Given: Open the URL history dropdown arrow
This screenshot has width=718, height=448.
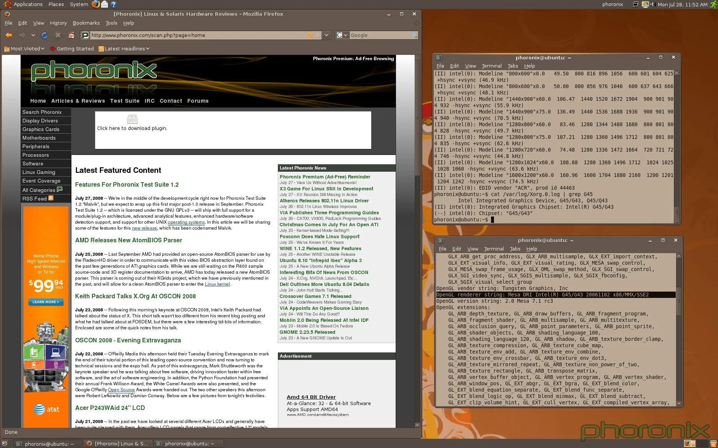Looking at the screenshot, I should (x=326, y=35).
